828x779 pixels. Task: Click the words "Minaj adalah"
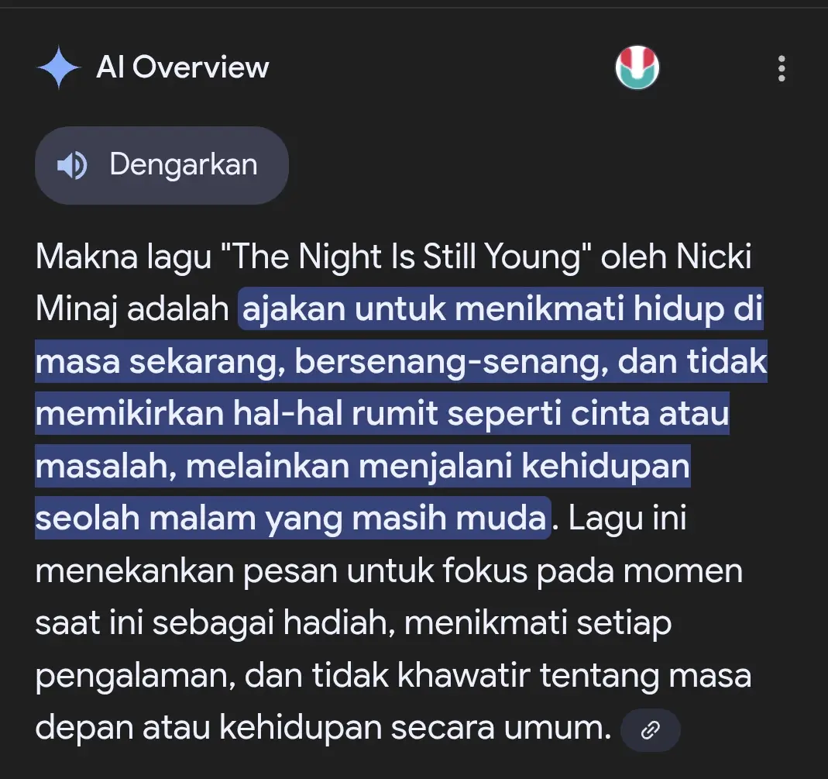click(x=132, y=309)
